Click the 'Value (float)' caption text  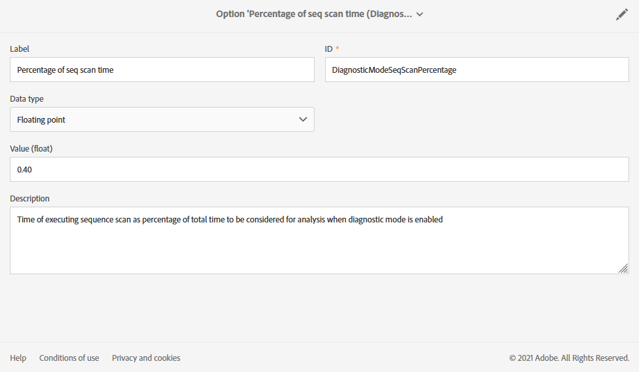(31, 148)
